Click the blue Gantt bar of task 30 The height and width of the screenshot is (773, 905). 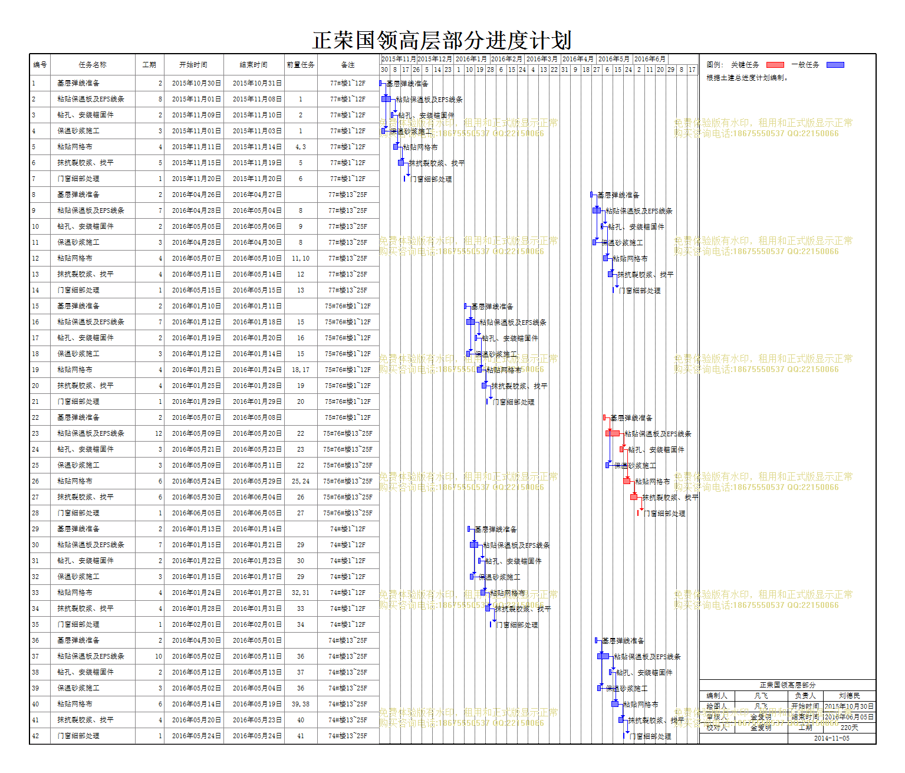point(474,545)
